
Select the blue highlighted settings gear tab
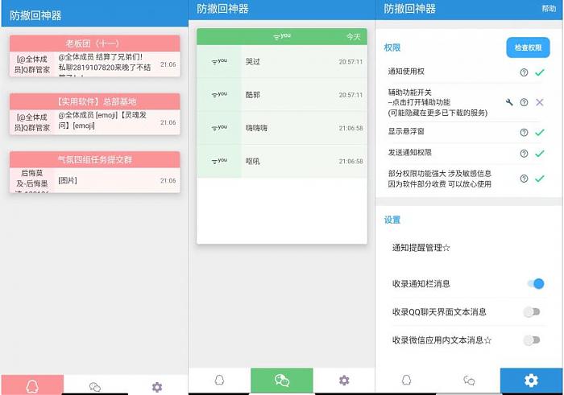tap(531, 381)
